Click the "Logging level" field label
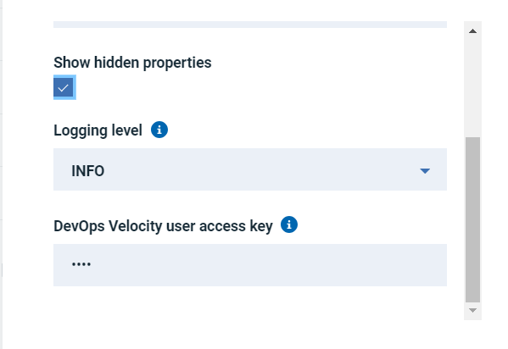 coord(98,130)
